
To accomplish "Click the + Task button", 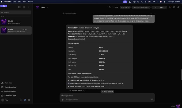I will click(x=116, y=7).
